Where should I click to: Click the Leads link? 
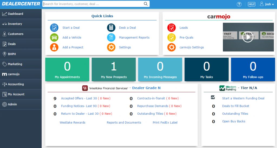point(184,28)
